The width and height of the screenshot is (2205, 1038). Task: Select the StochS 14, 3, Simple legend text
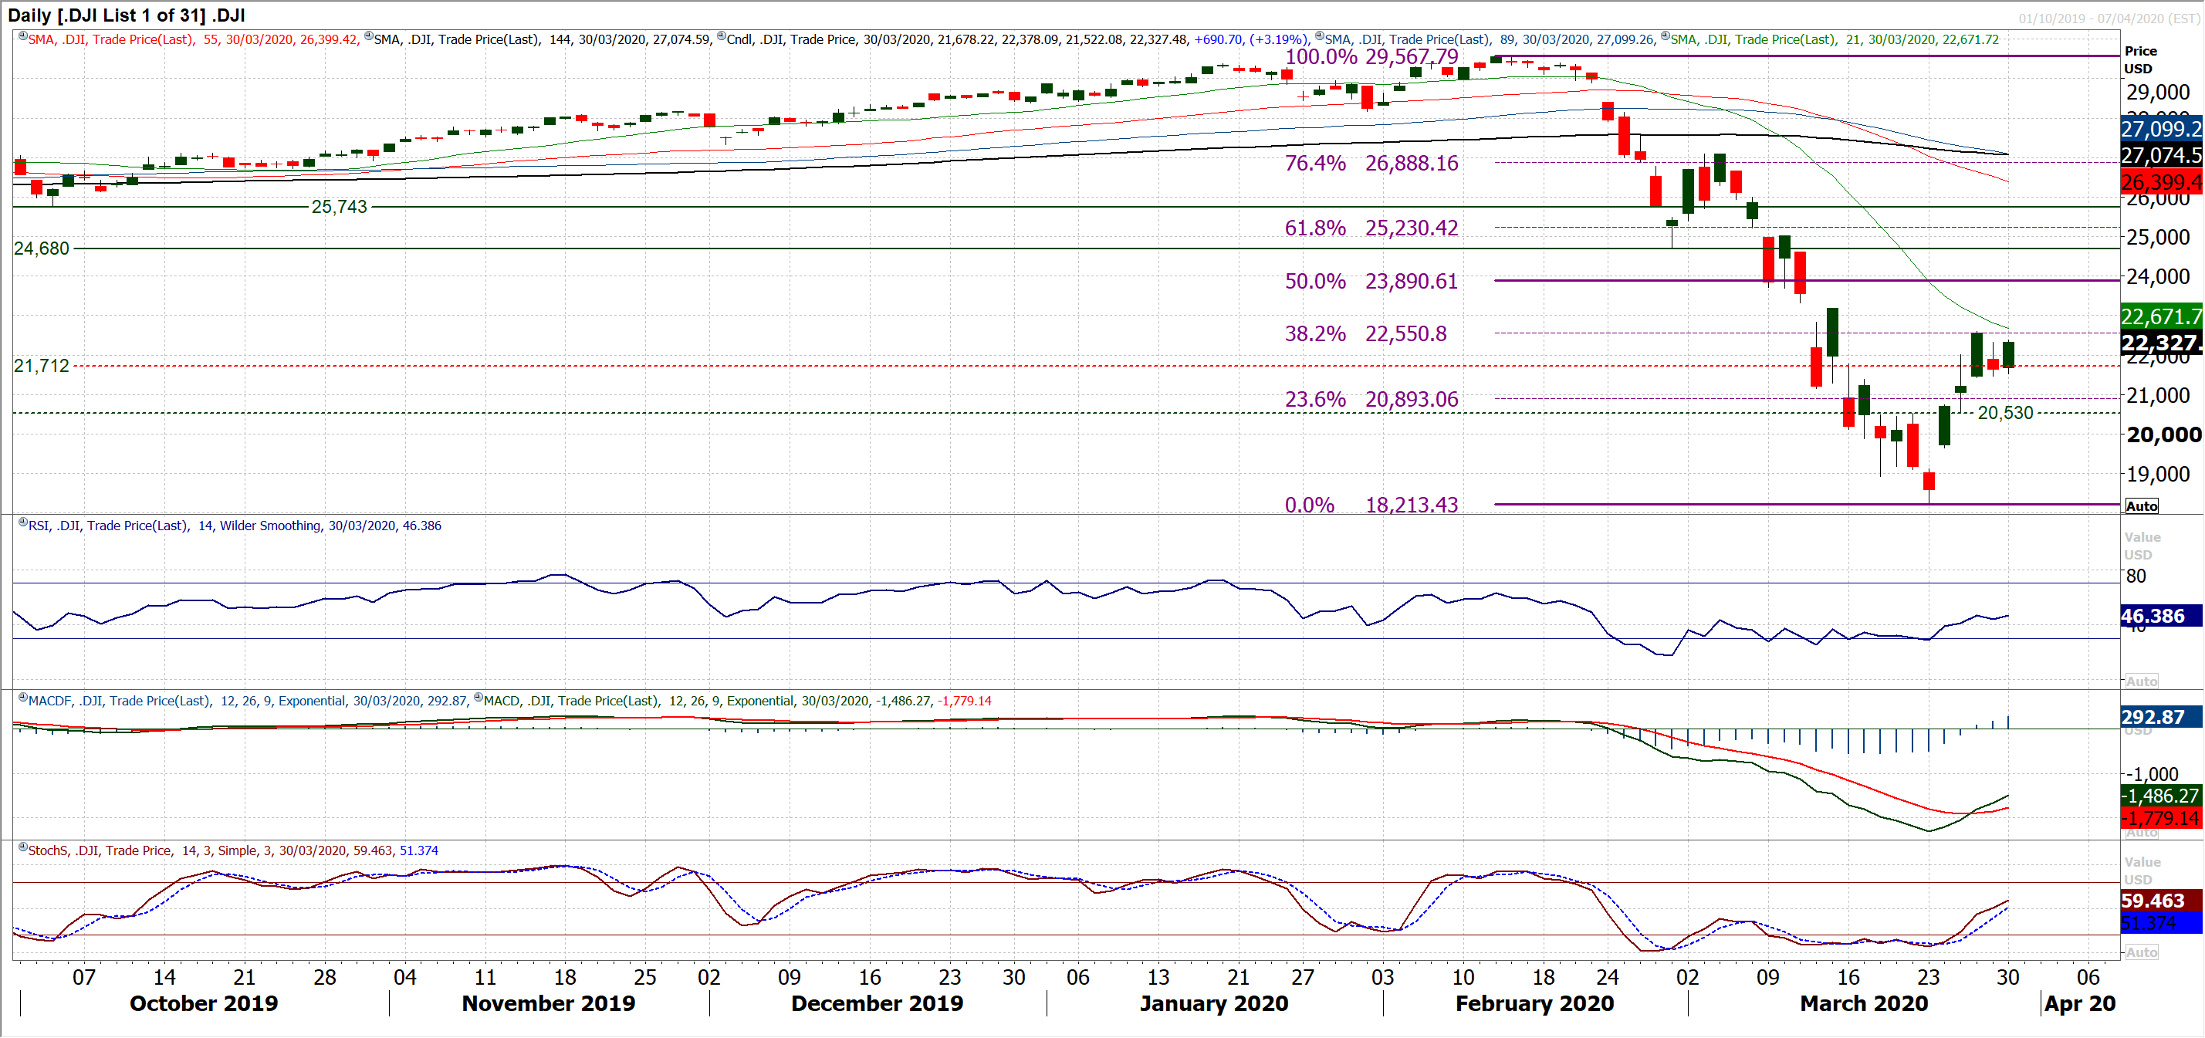coord(233,850)
